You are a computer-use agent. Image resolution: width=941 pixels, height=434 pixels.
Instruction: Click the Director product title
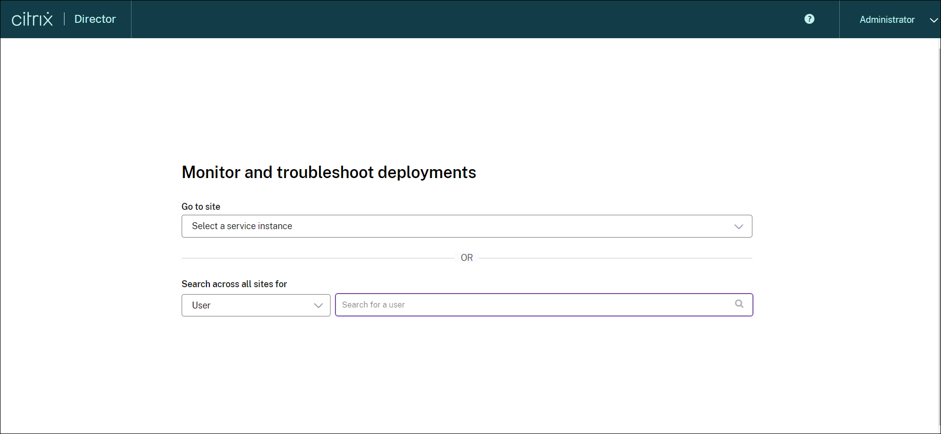95,19
